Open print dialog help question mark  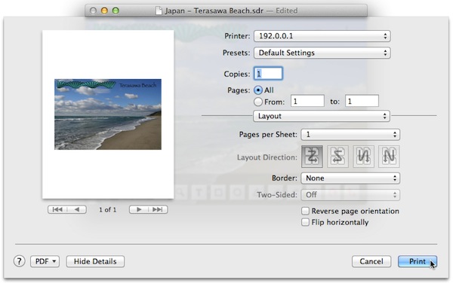click(19, 261)
